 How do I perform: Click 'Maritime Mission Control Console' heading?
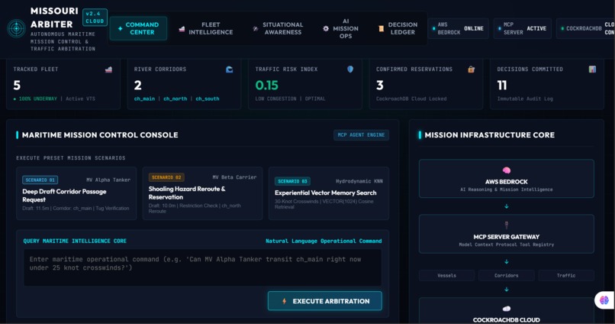[100, 134]
